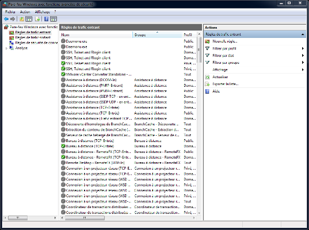Click the tree pane horizontal scrollbar thumb
This screenshot has width=309, height=230.
click(x=18, y=218)
